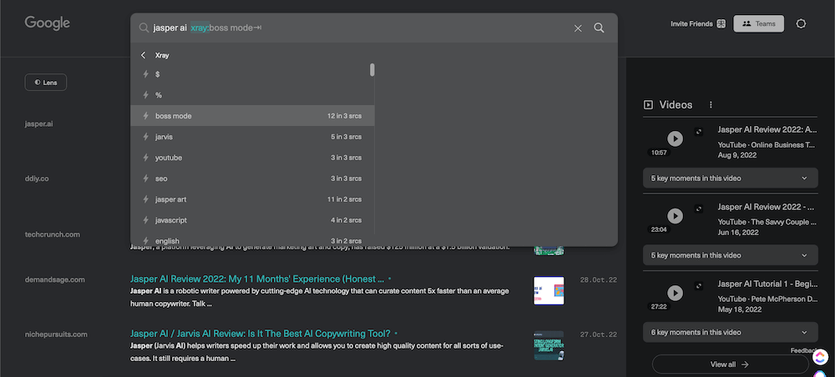Choose the jasper art Xray suggestion
The width and height of the screenshot is (835, 377).
coord(252,199)
